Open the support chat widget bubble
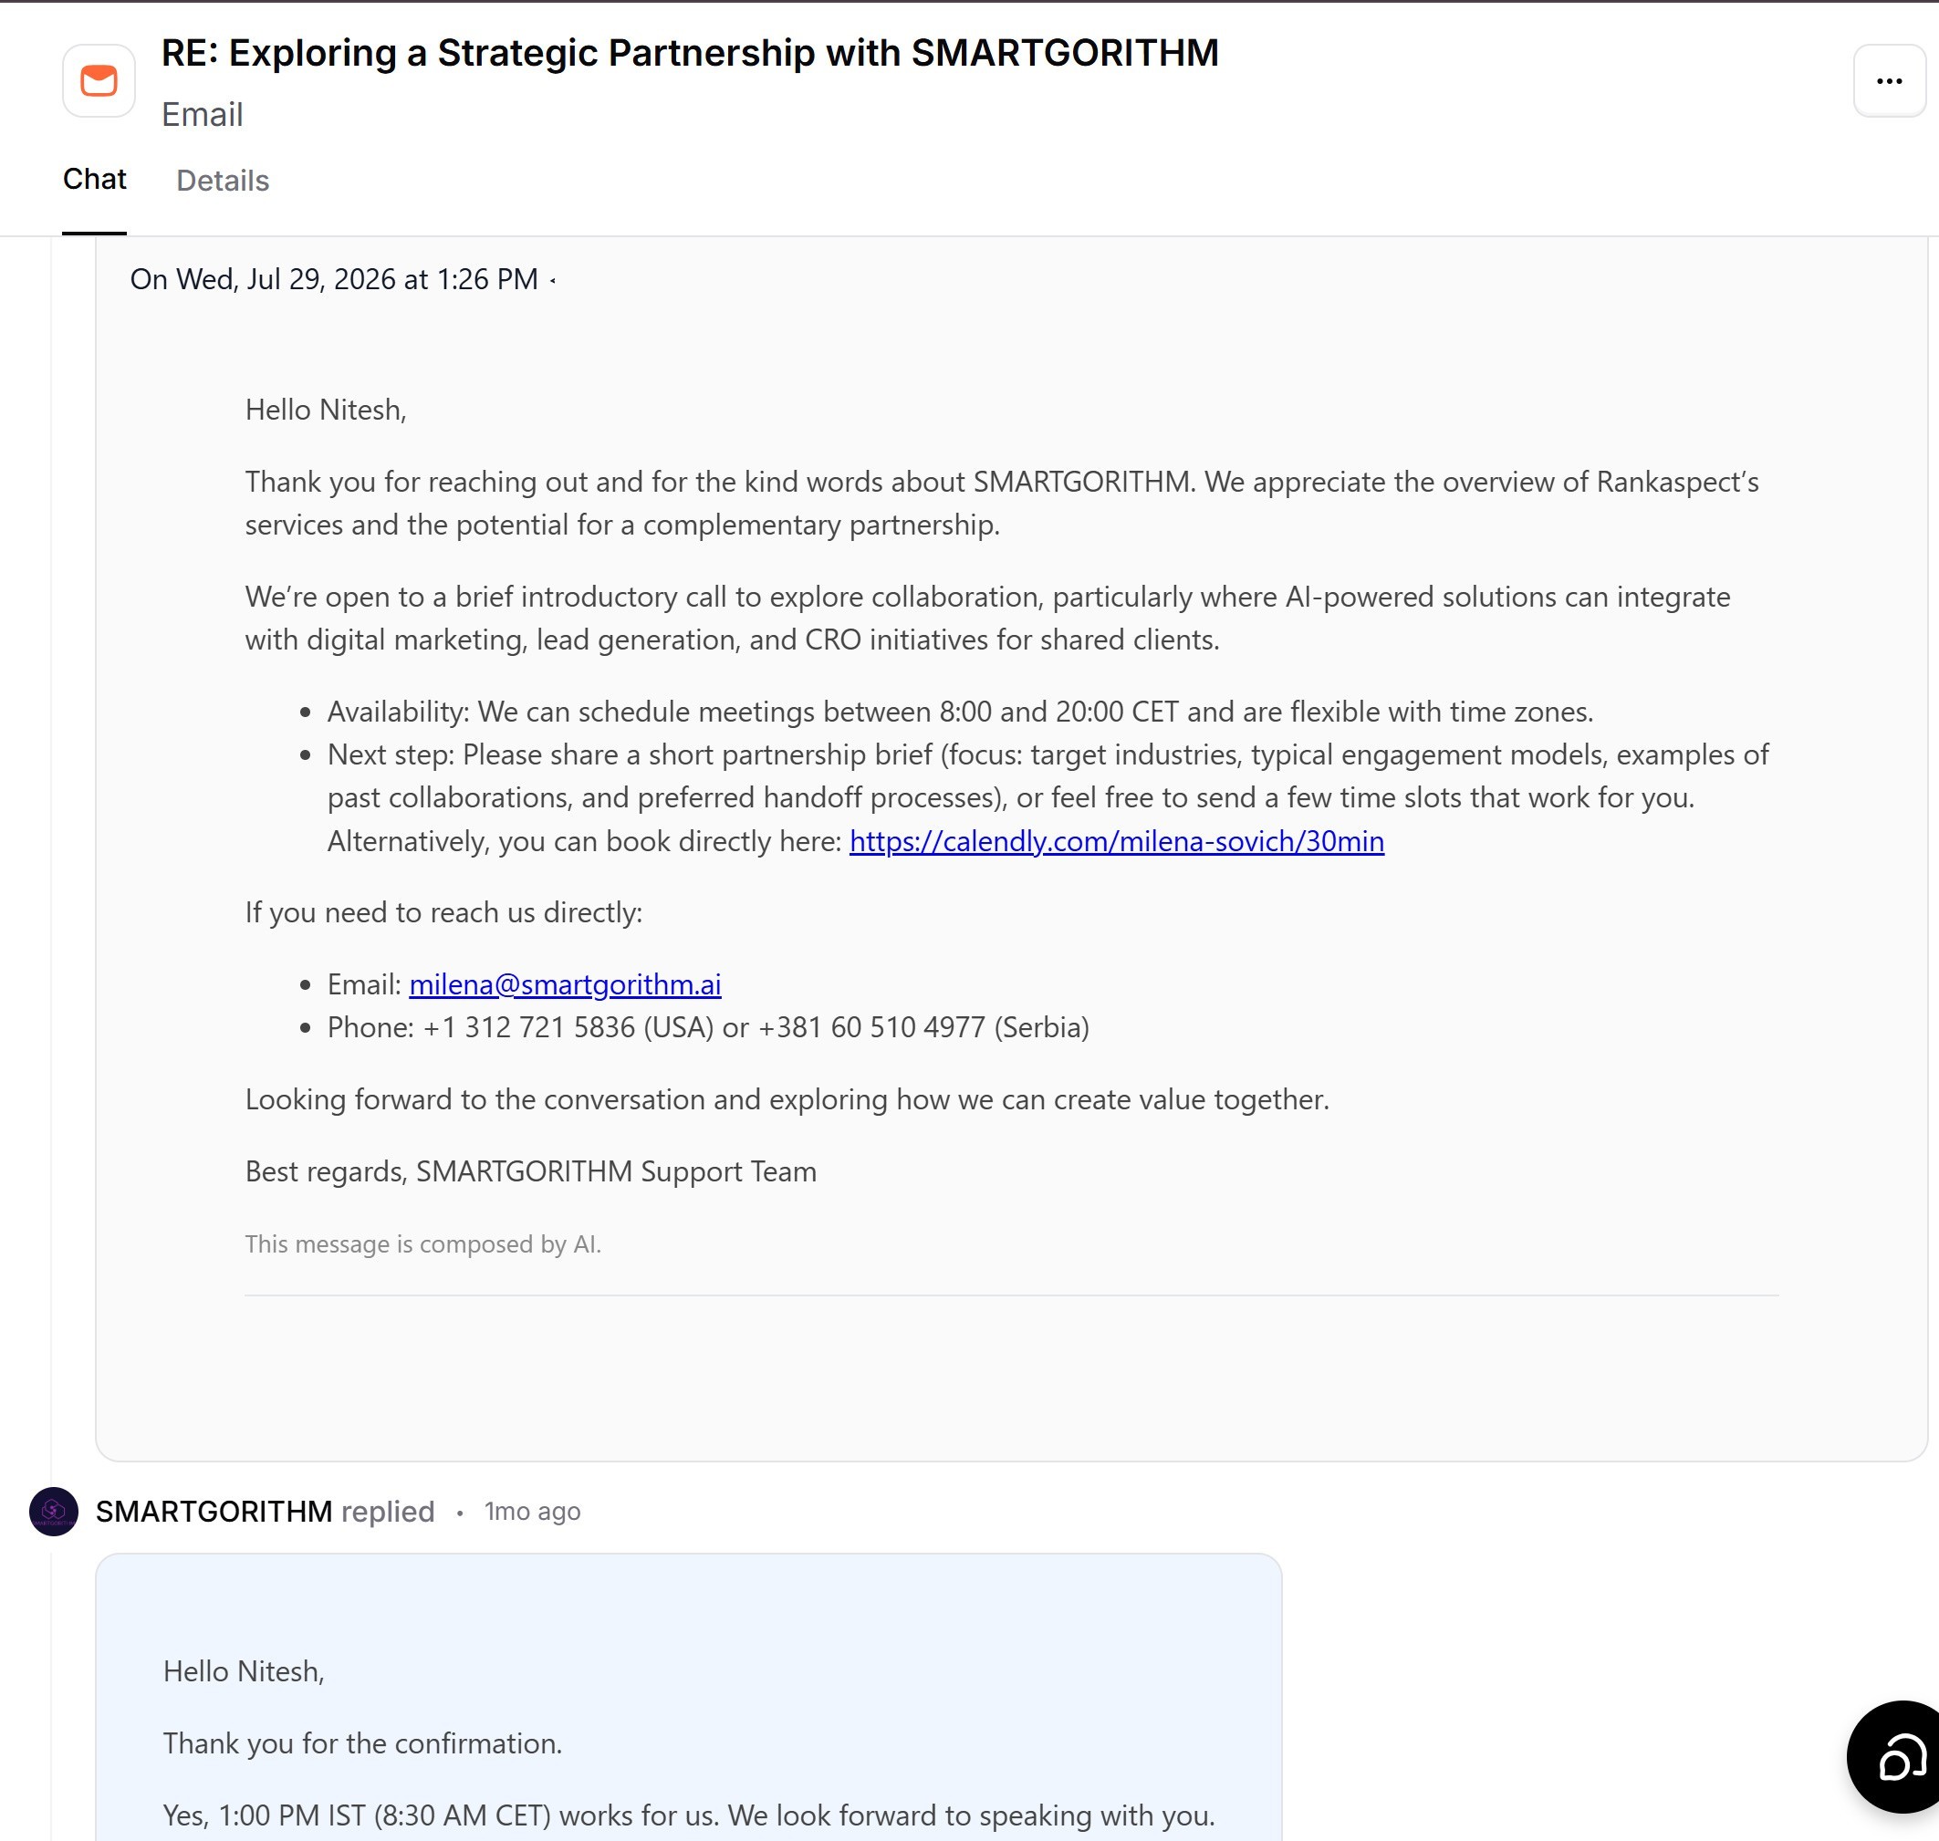This screenshot has width=1939, height=1841. [x=1897, y=1756]
